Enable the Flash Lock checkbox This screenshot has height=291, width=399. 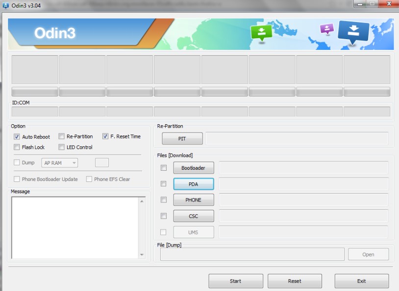(17, 147)
